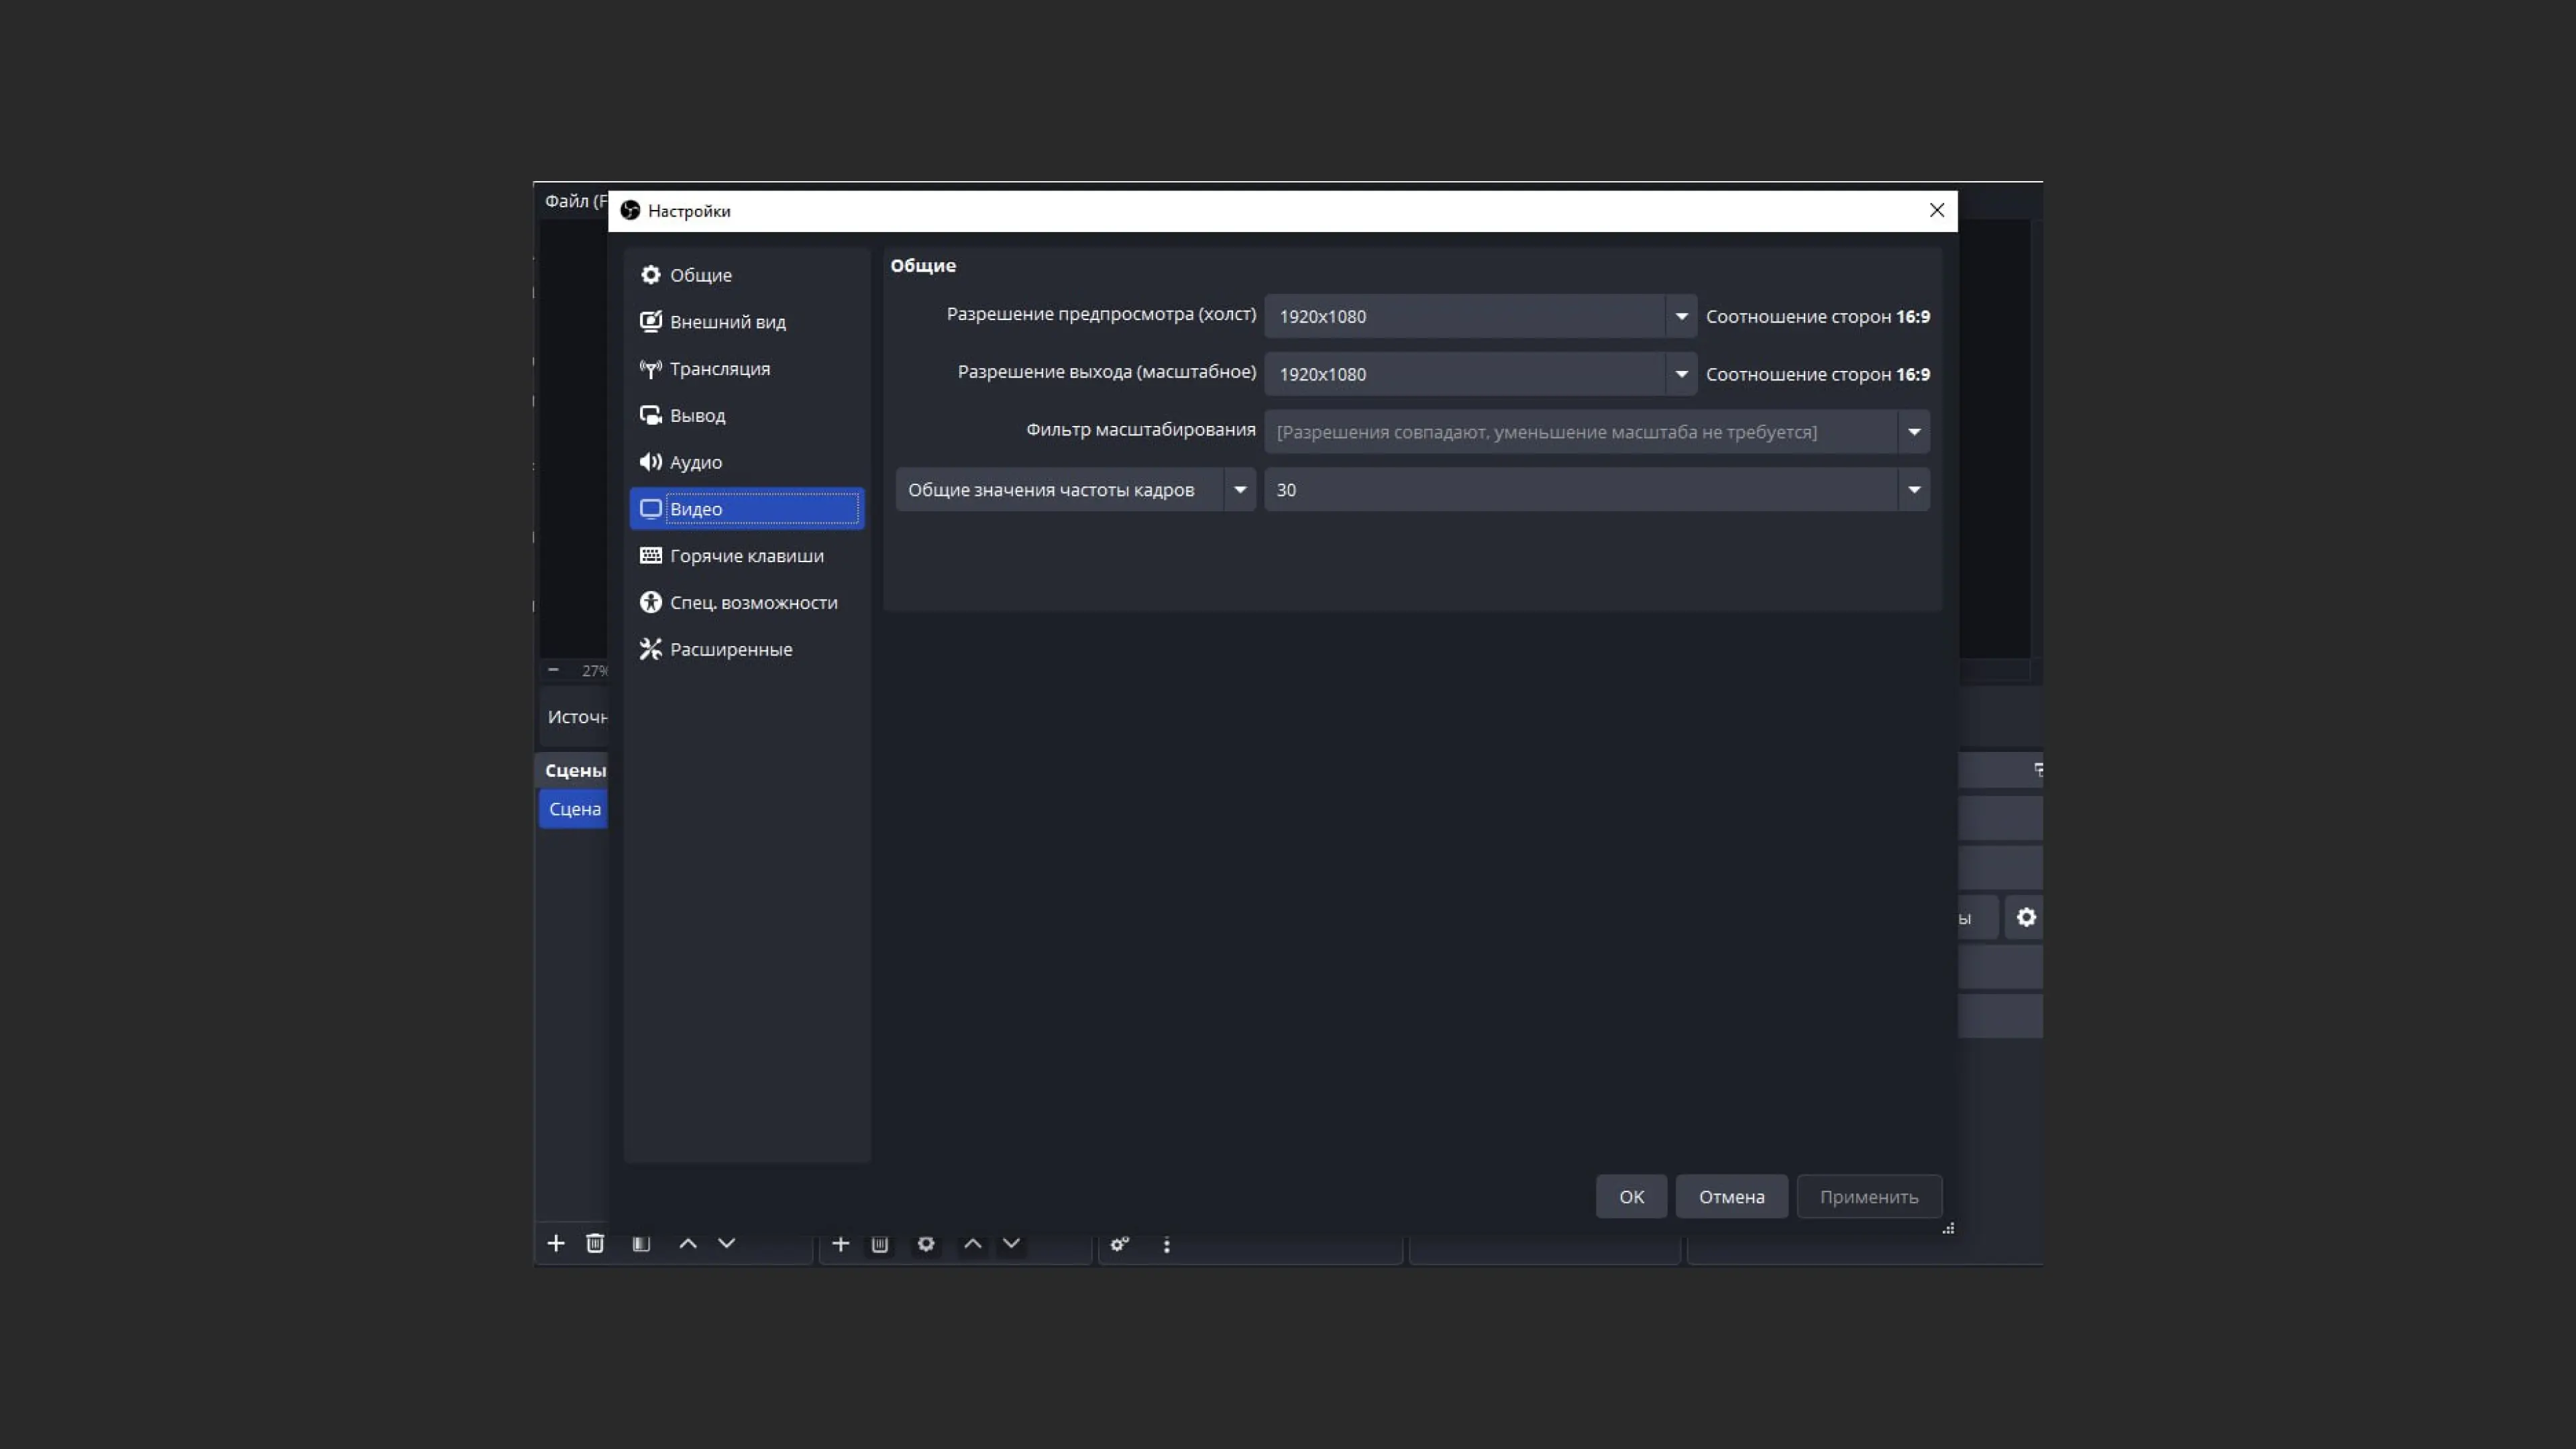Open the Расширенные advanced settings
This screenshot has width=2576, height=1449.
pyautogui.click(x=730, y=650)
